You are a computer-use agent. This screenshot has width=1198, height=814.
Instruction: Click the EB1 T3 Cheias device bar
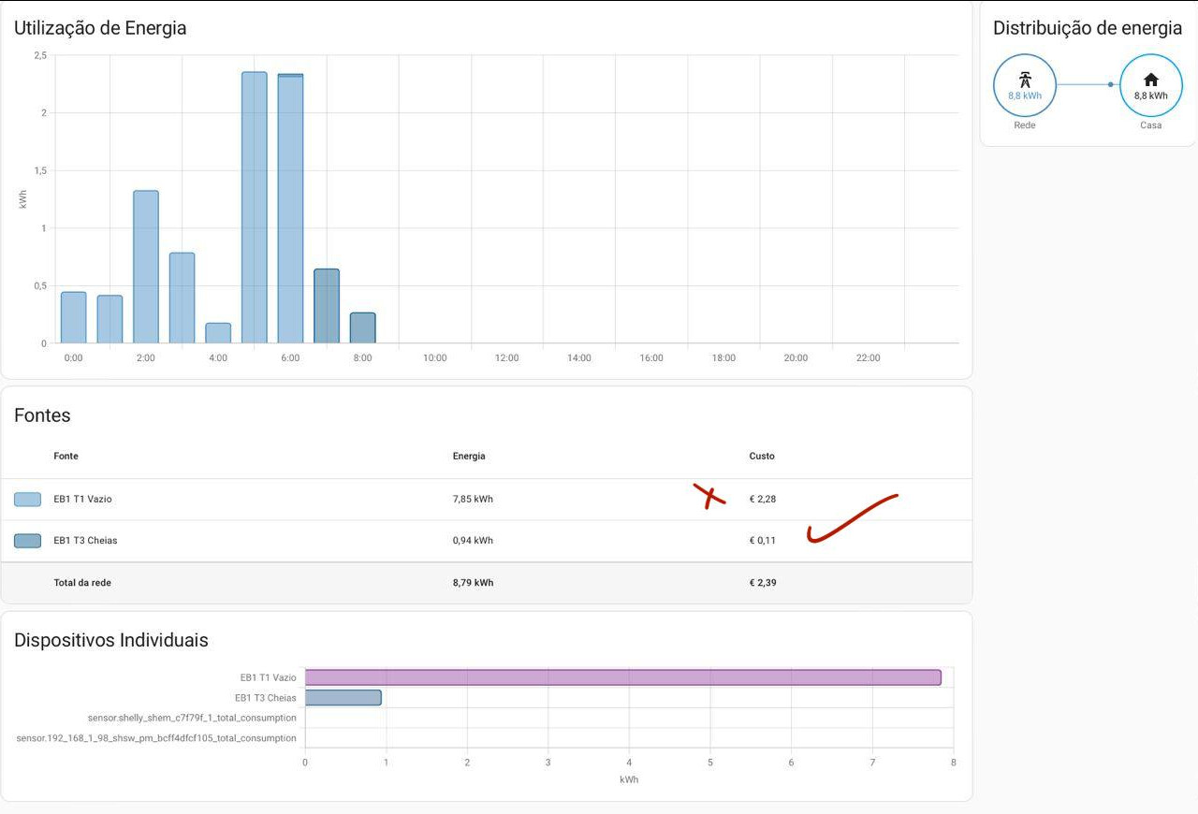point(343,698)
